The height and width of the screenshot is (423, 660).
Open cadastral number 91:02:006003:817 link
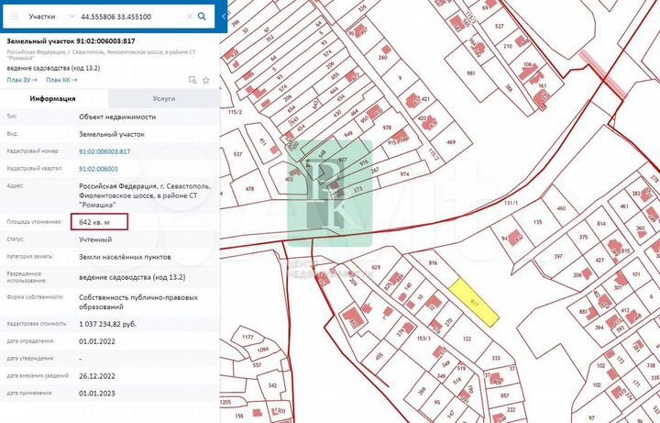[x=104, y=151]
